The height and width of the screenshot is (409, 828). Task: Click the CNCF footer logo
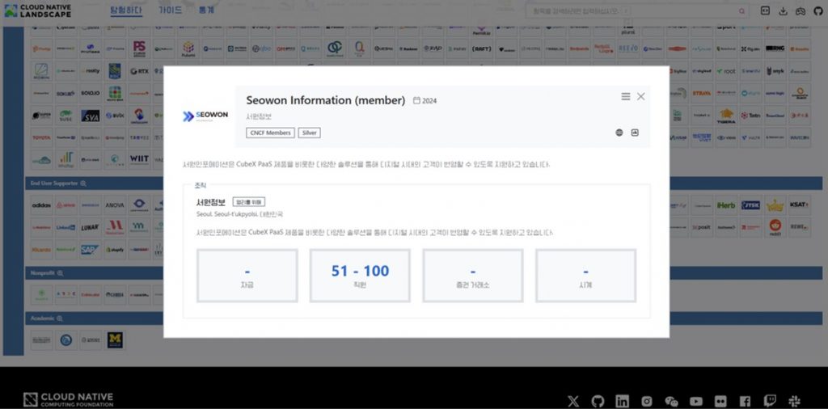pyautogui.click(x=68, y=399)
